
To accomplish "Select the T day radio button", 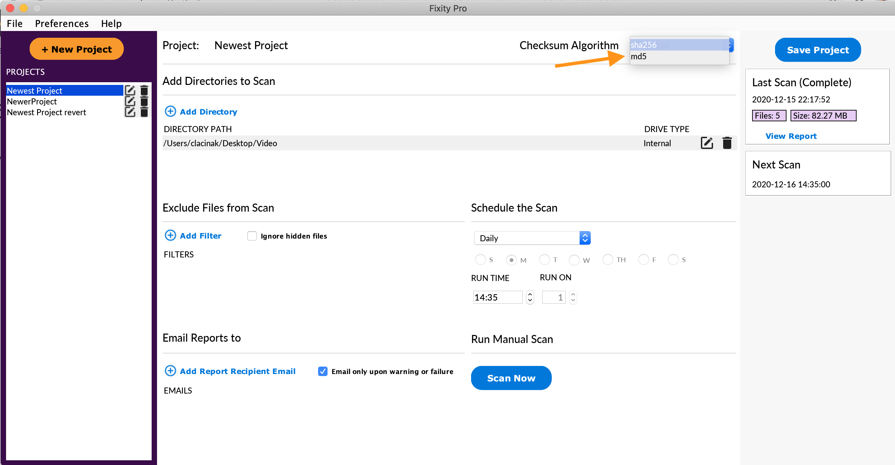I will point(545,259).
